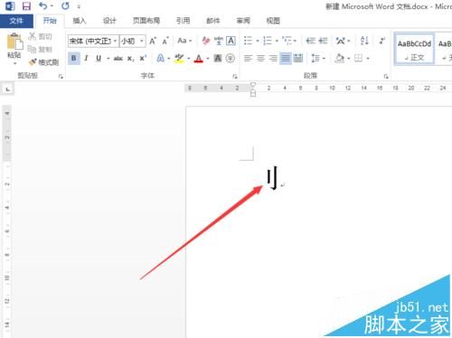Center-align the text
The width and height of the screenshot is (452, 338).
pos(260,58)
